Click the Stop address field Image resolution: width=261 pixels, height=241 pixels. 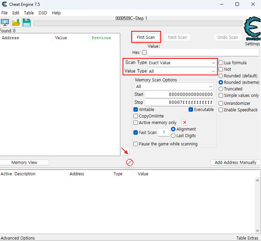(x=180, y=102)
